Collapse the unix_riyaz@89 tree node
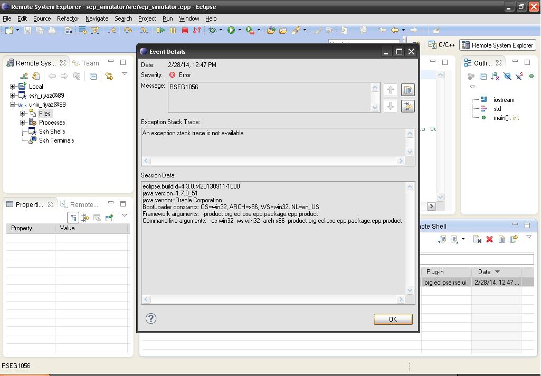The image size is (541, 376). (13, 105)
